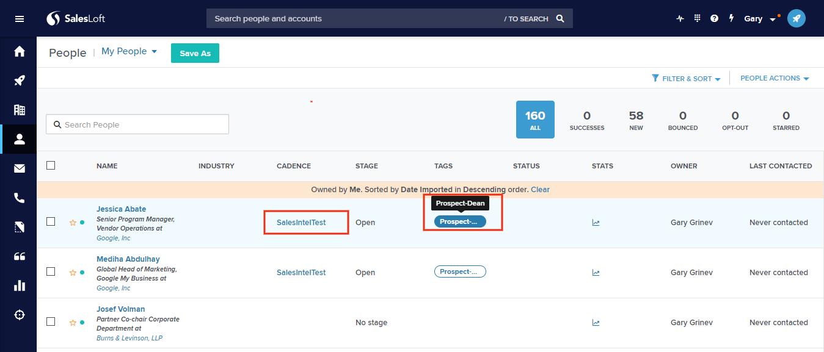Open the Calls phone sidebar icon
The image size is (824, 352).
[20, 198]
